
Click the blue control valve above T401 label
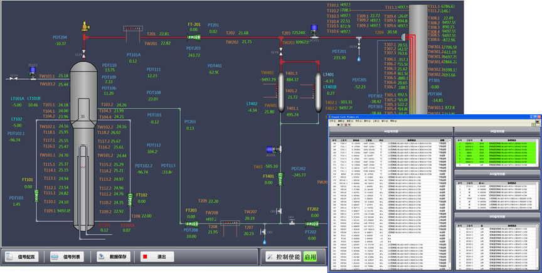pyautogui.click(x=270, y=151)
